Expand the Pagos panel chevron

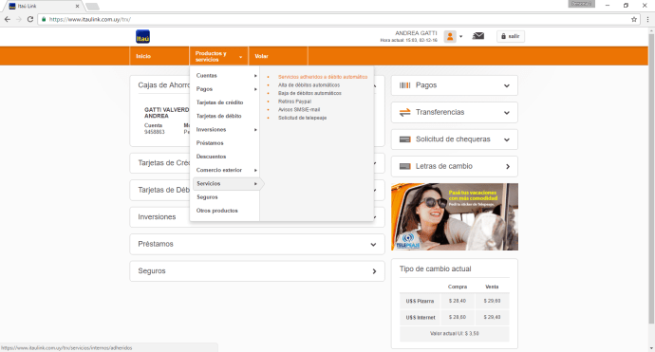(507, 85)
